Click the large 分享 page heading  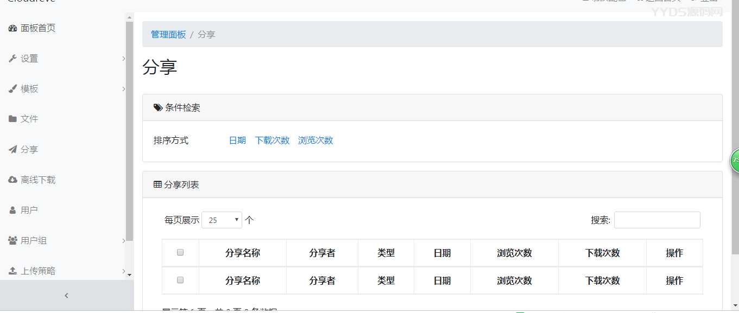160,67
